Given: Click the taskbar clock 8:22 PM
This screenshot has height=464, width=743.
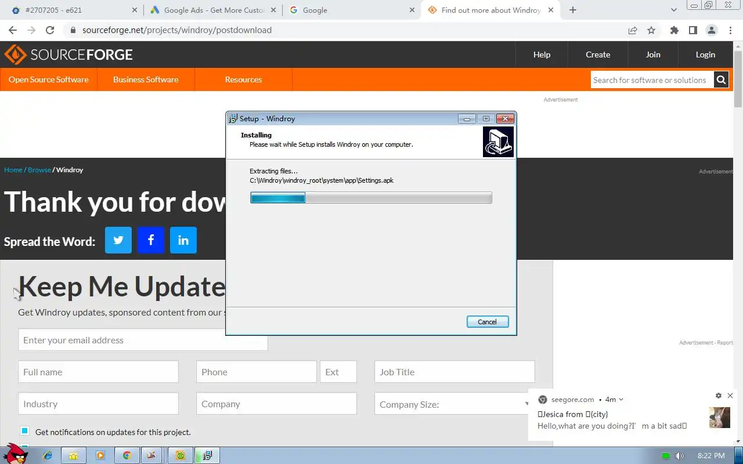Looking at the screenshot, I should [711, 456].
